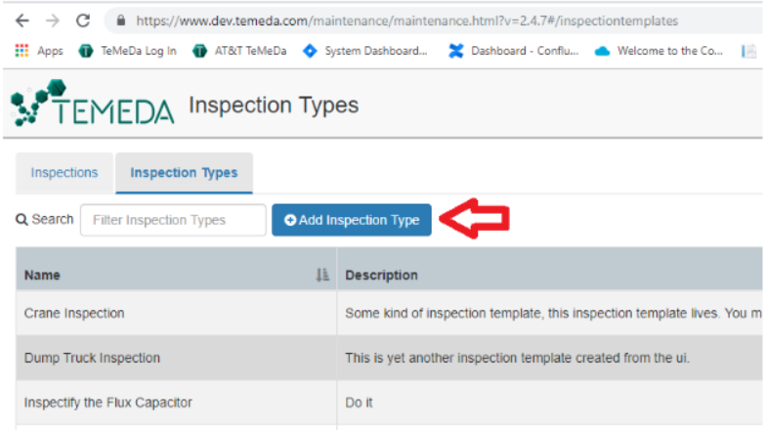The height and width of the screenshot is (430, 767).
Task: Select the Inspection Types tab
Action: pos(184,173)
